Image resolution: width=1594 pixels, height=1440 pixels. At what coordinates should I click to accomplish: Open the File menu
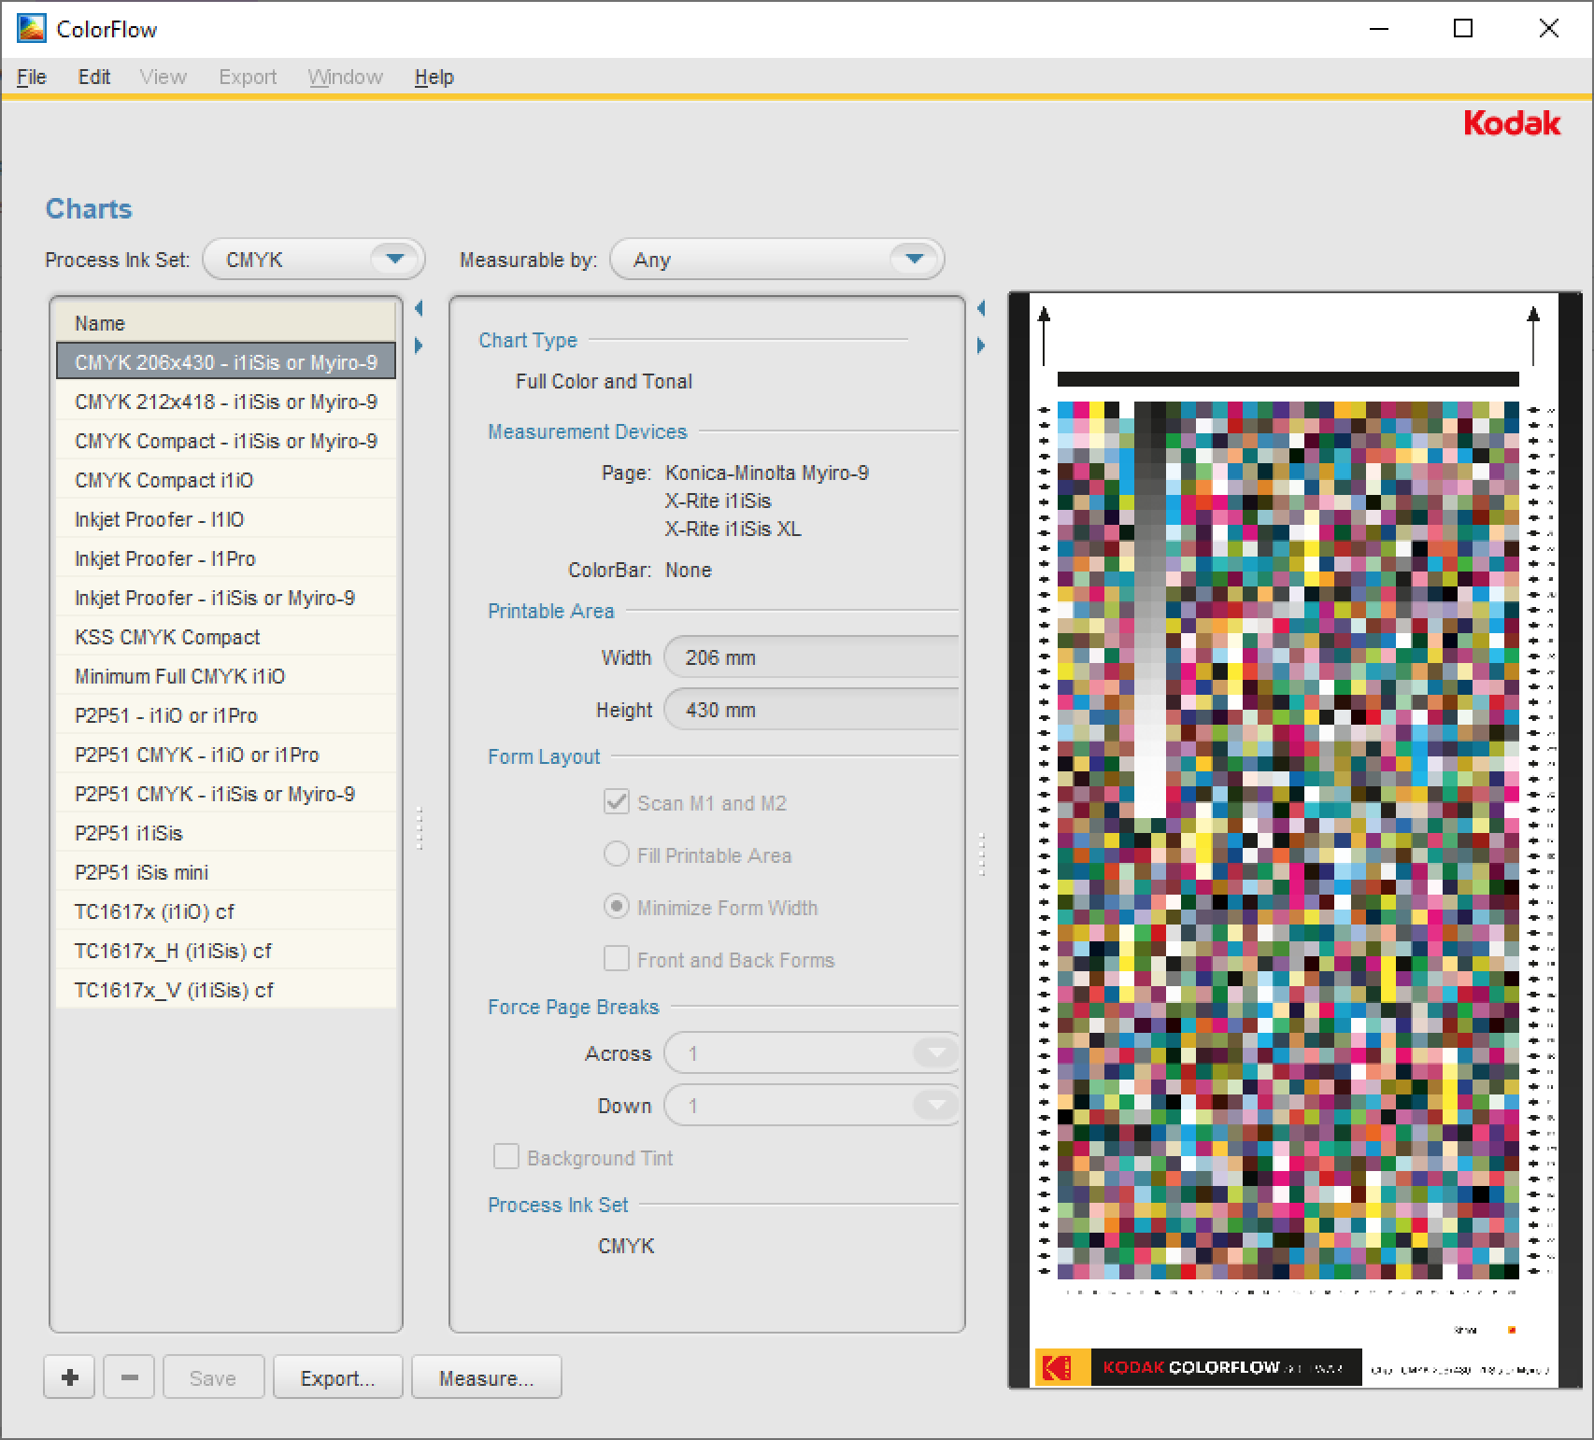point(31,77)
